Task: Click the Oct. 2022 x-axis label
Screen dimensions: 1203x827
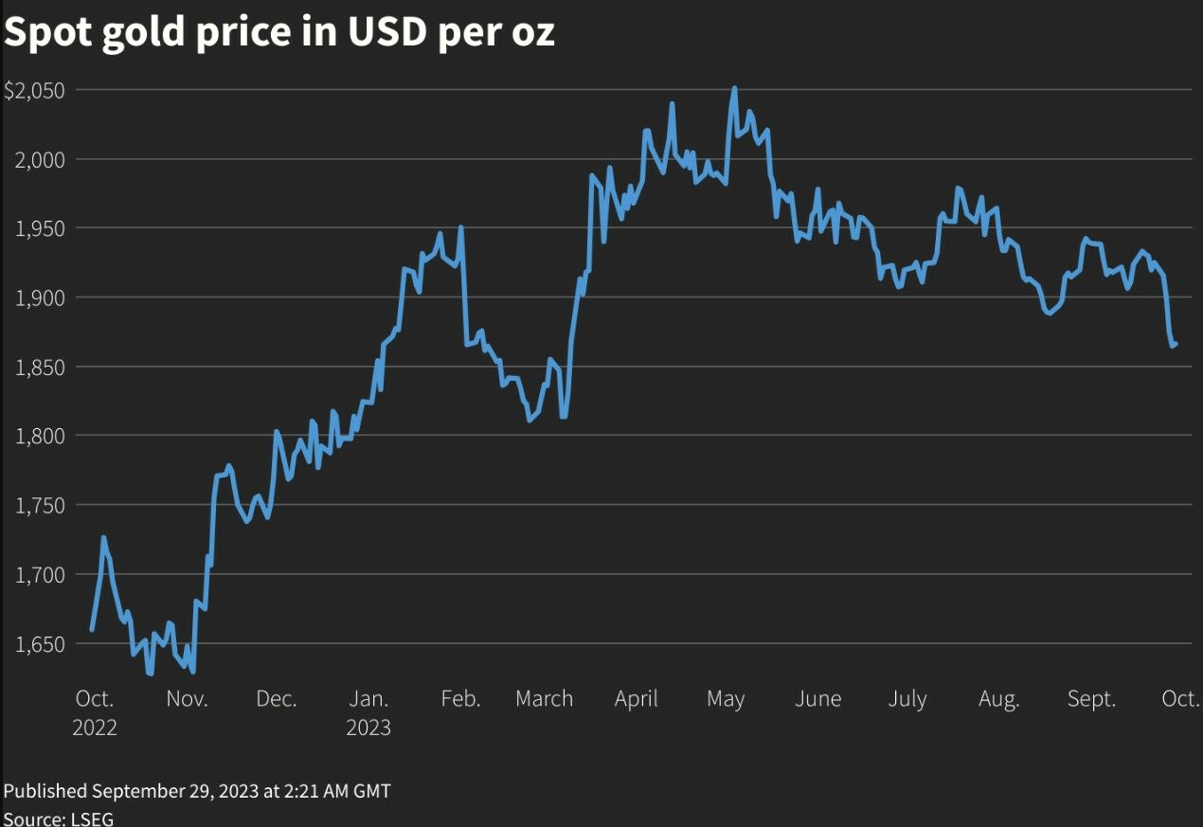Action: coord(95,712)
